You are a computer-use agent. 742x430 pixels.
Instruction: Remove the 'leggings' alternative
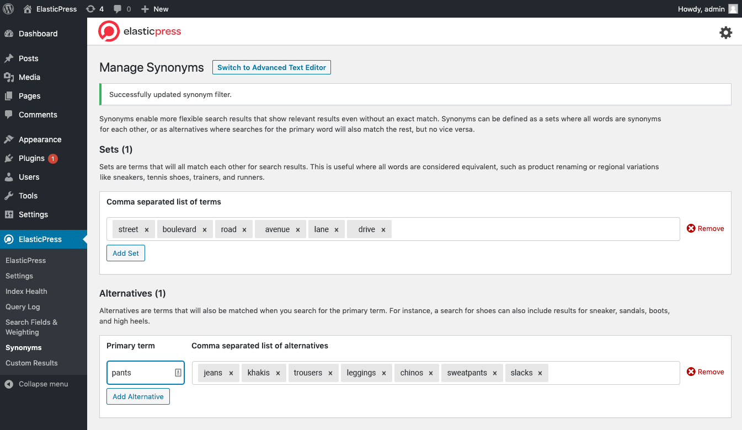tap(384, 373)
